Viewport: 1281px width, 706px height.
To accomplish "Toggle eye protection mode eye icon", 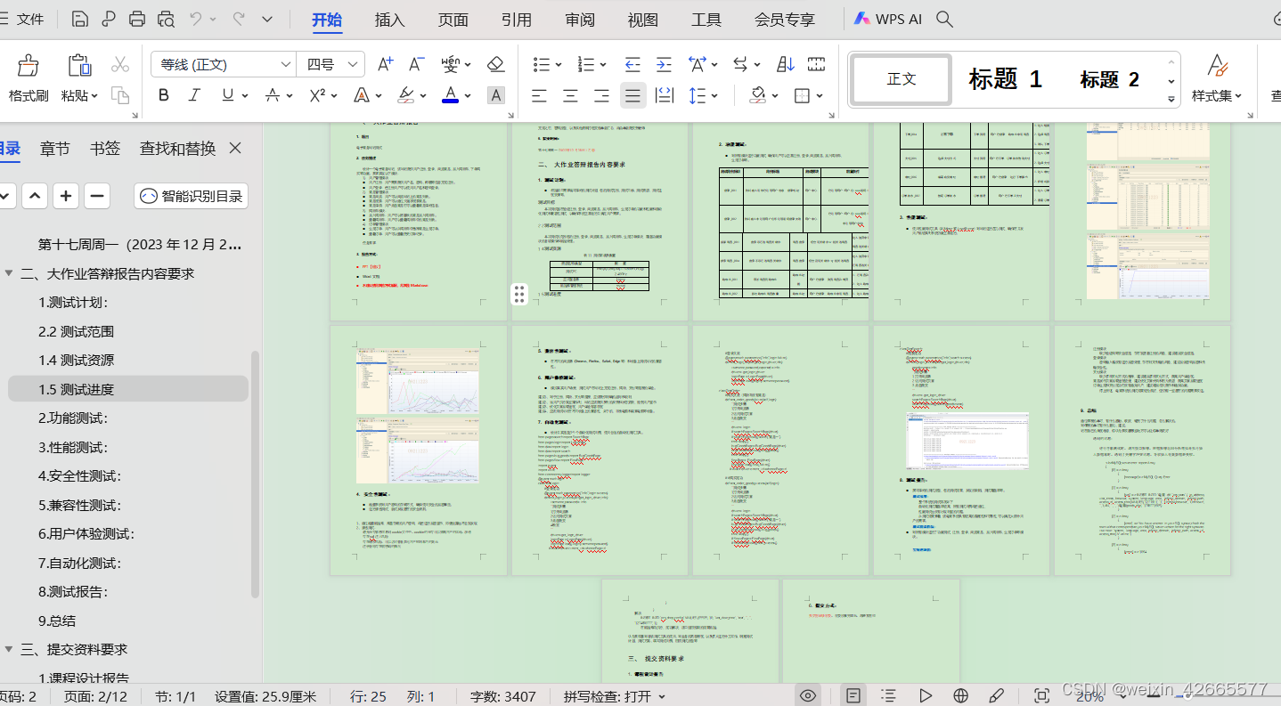I will point(807,695).
